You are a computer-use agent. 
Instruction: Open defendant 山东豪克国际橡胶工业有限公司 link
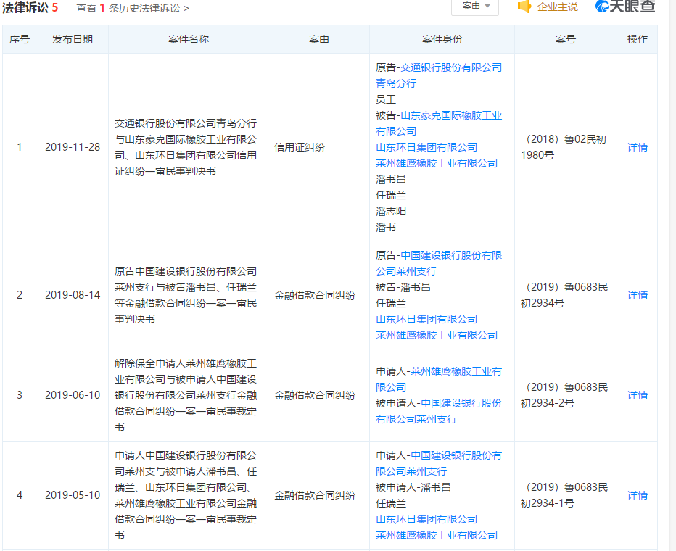point(439,123)
